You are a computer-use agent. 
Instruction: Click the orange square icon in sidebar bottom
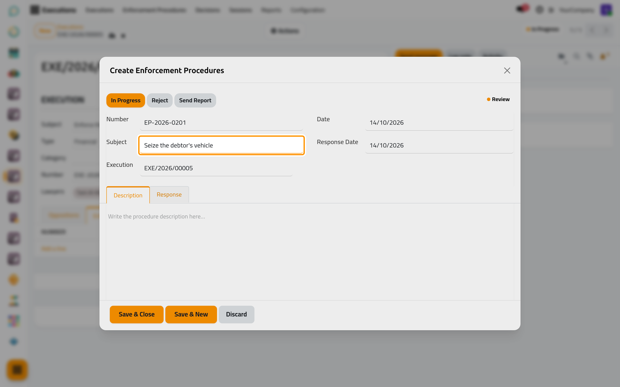[x=17, y=370]
